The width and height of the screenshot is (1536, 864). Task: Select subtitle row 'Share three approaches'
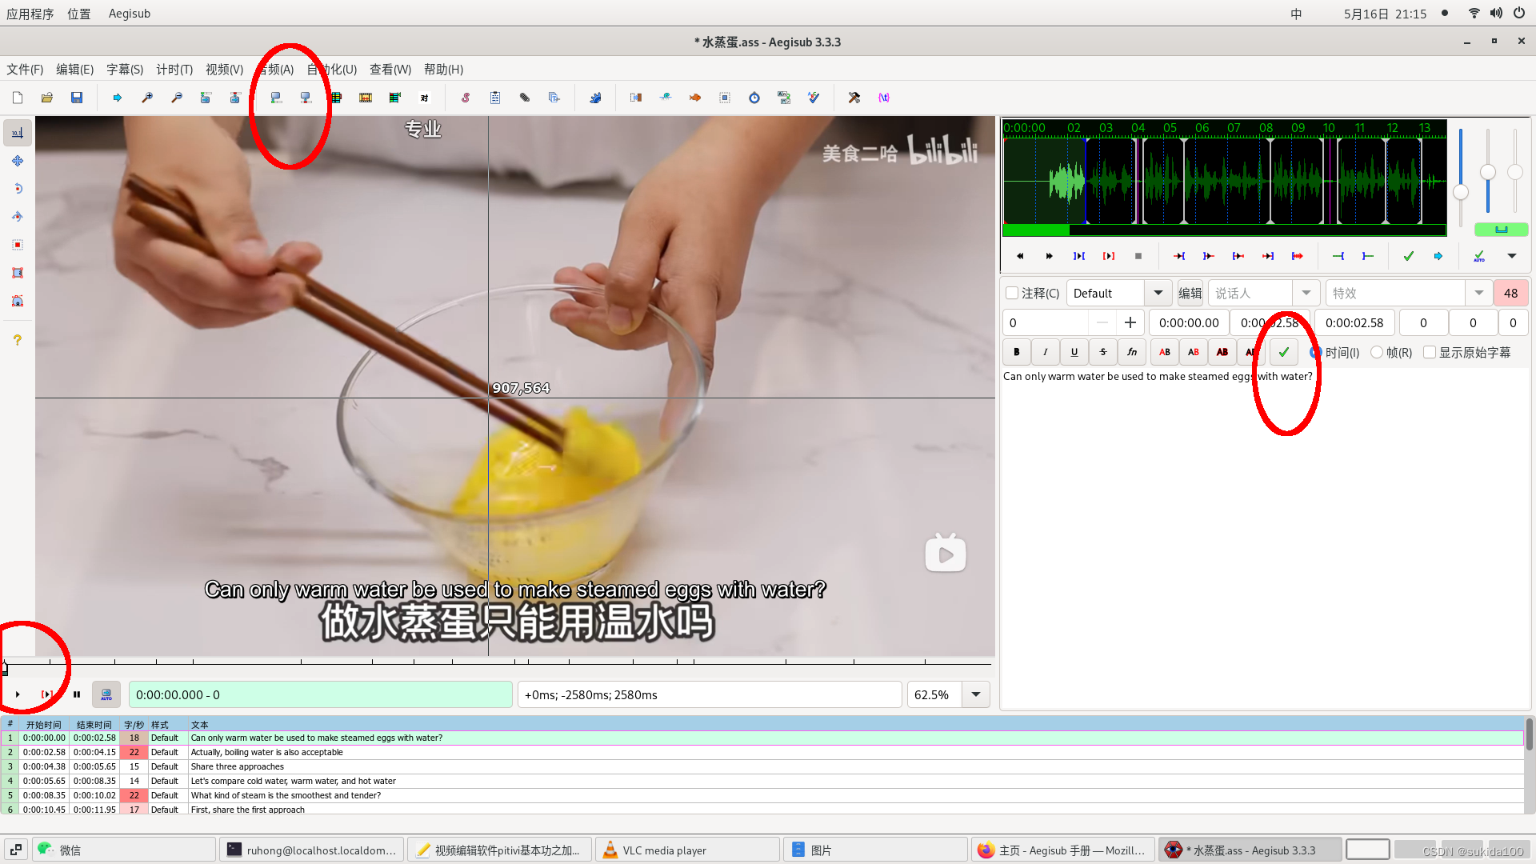[x=238, y=766]
